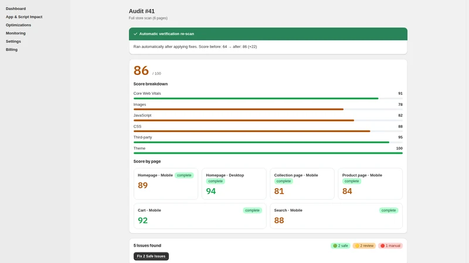The height and width of the screenshot is (263, 469).
Task: Click complete badge on Homepage · Desktop
Action: click(x=215, y=181)
